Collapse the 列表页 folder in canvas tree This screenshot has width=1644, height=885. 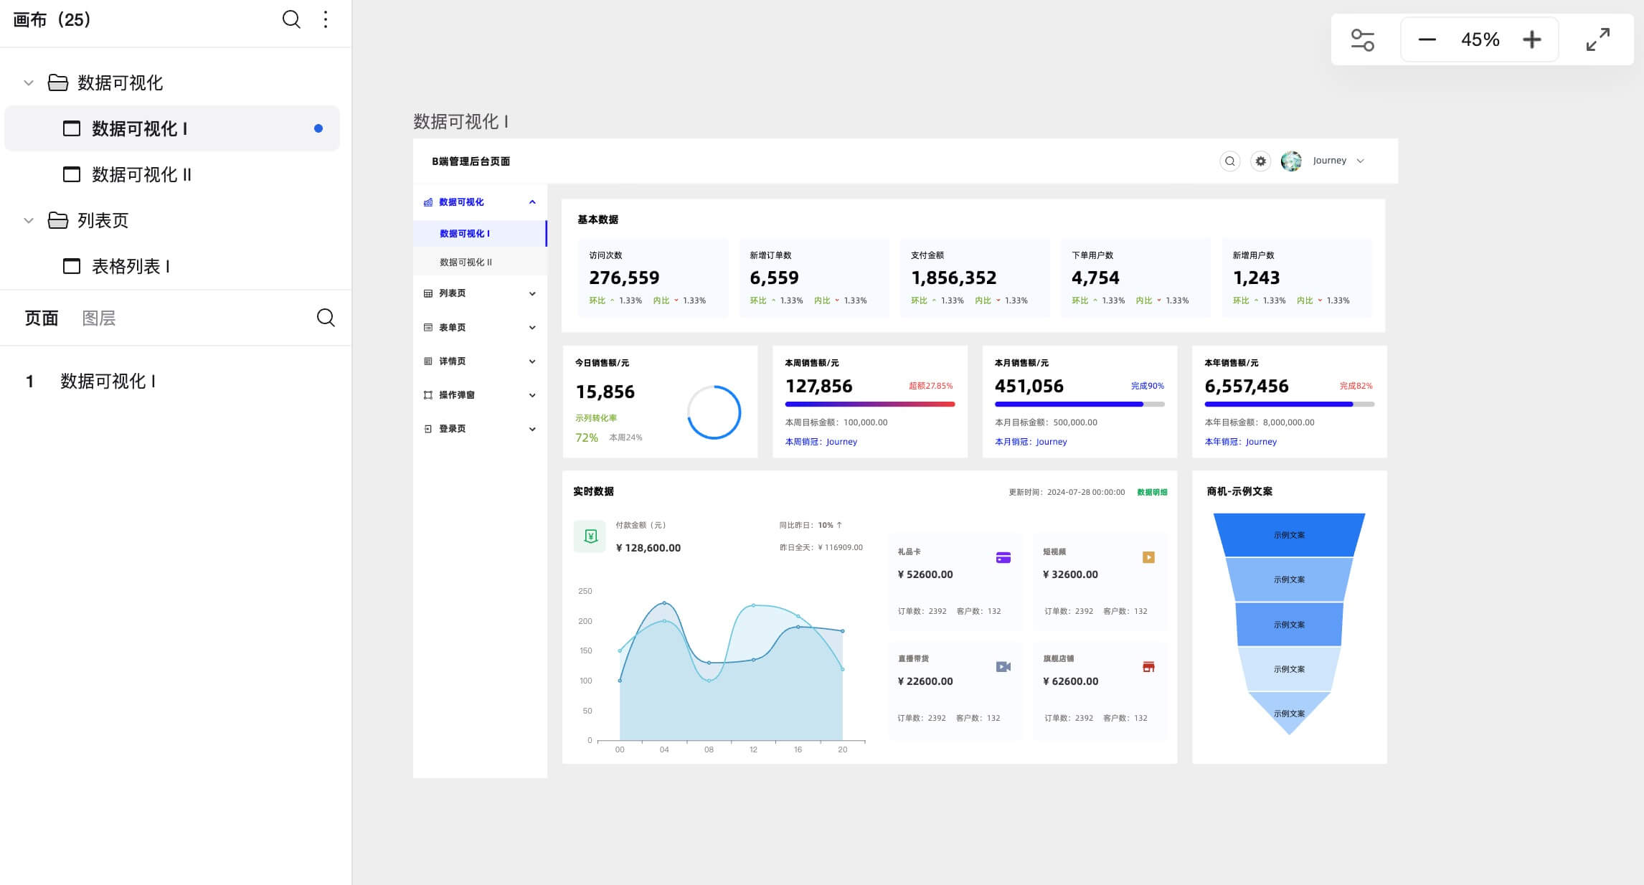tap(29, 221)
